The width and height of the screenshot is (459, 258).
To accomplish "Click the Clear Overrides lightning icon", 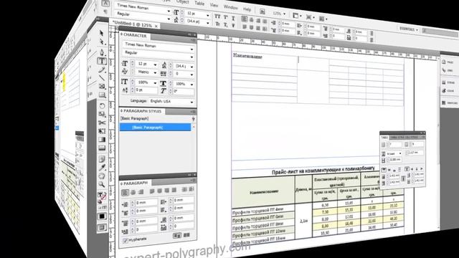I will point(193,119).
